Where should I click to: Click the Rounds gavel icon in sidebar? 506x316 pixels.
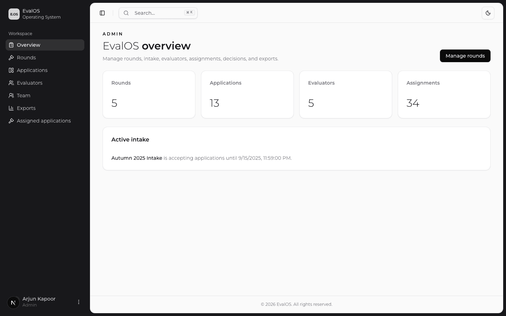coord(11,58)
